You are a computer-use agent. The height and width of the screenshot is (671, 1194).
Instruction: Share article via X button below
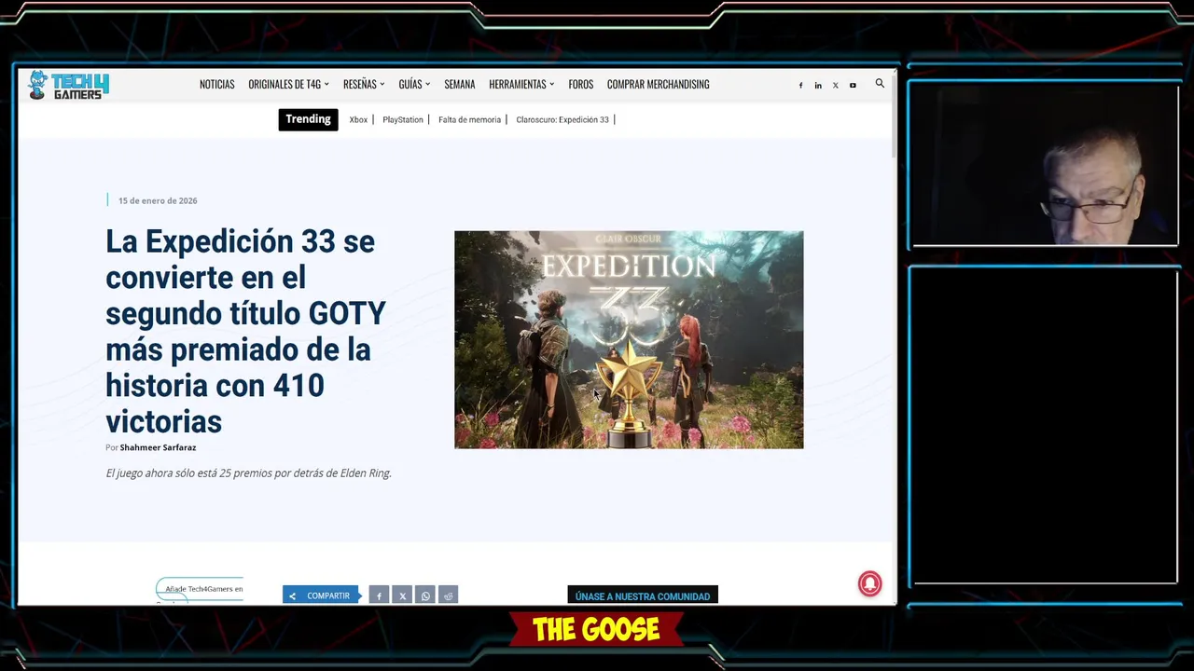(x=402, y=596)
